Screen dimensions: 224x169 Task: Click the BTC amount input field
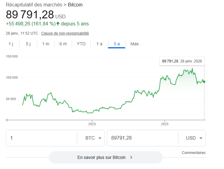41,138
